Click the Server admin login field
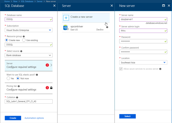 (143, 31)
